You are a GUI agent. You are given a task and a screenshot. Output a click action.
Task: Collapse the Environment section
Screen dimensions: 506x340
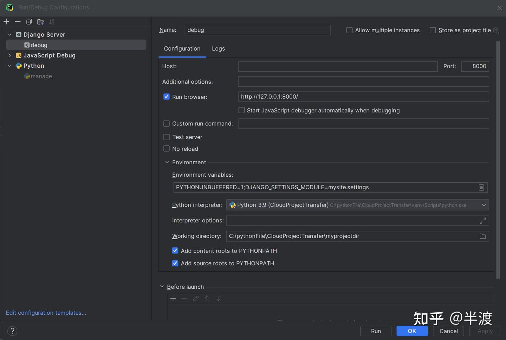(167, 162)
